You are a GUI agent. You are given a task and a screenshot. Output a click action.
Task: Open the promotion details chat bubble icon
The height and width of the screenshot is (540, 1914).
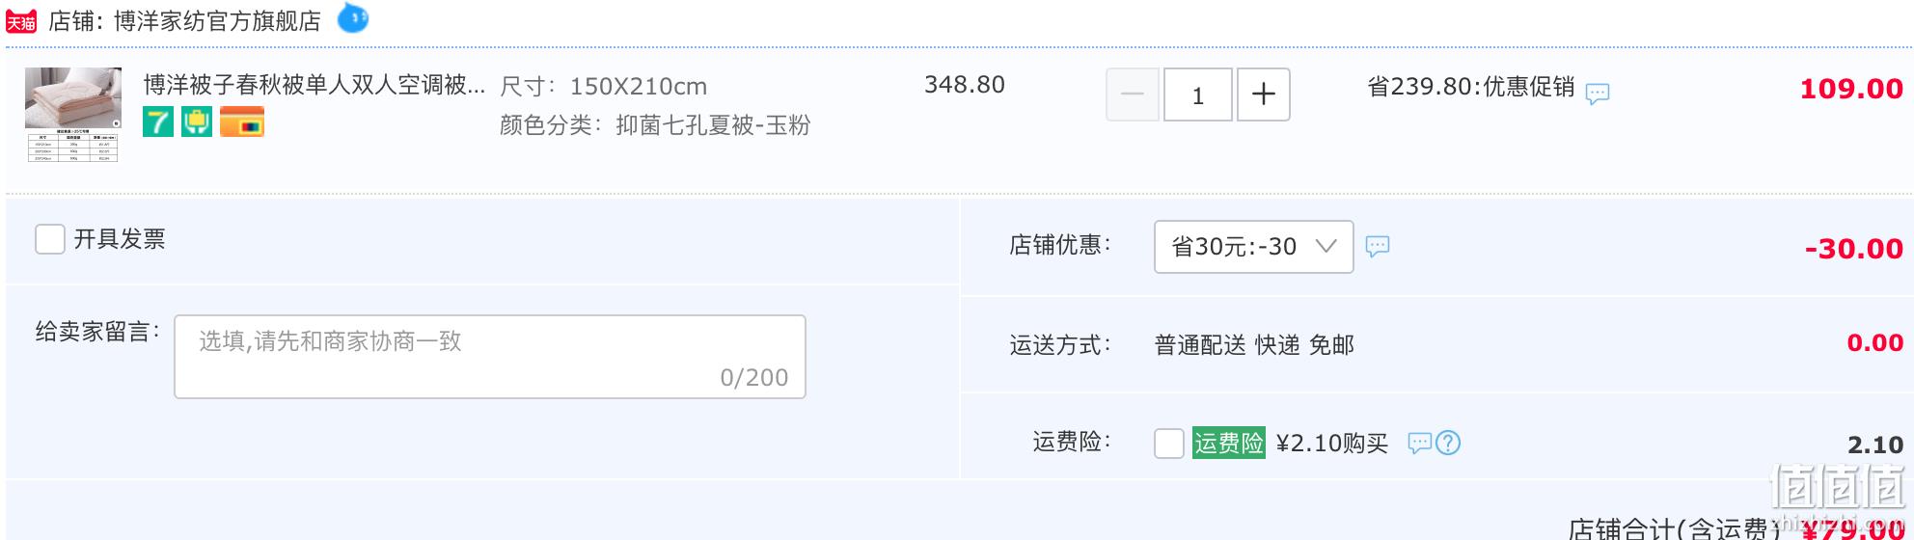tap(1598, 94)
